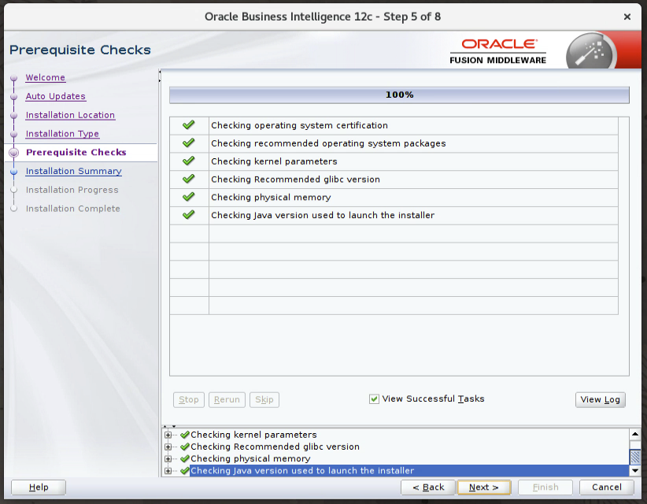Click the Stop button
The height and width of the screenshot is (504, 647).
(189, 399)
